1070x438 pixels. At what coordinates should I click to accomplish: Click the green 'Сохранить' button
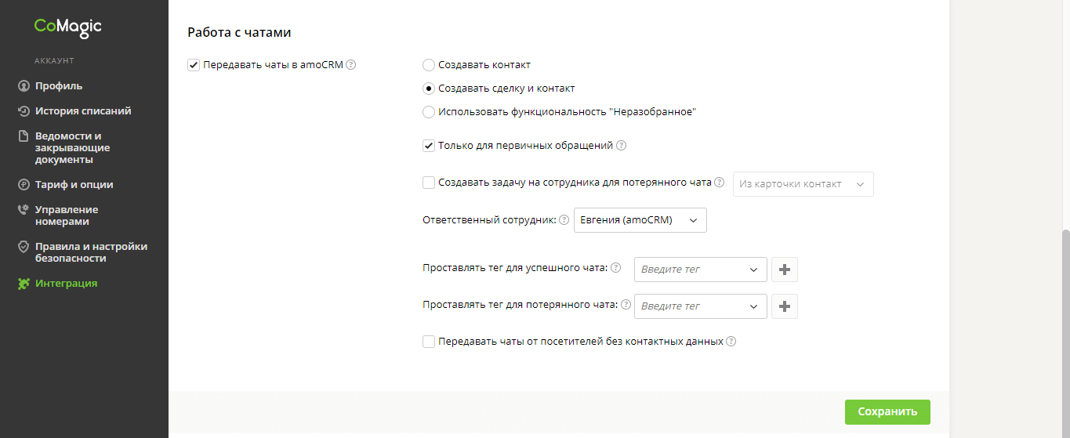click(887, 412)
